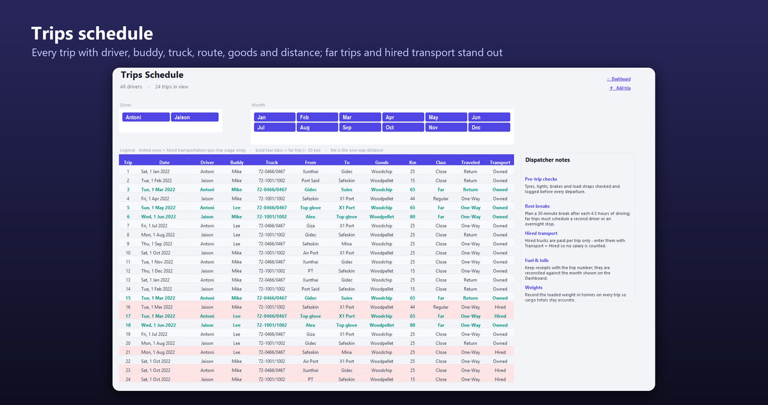Select the Mar month slicer button

coord(360,118)
